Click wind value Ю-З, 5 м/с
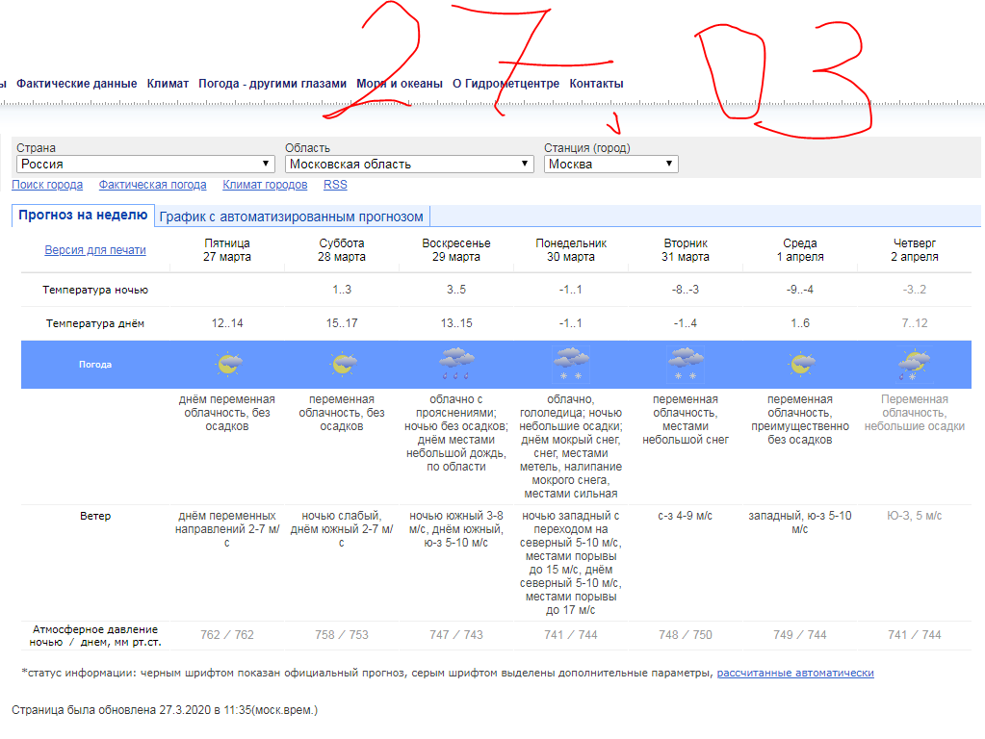The height and width of the screenshot is (739, 985). tap(915, 516)
